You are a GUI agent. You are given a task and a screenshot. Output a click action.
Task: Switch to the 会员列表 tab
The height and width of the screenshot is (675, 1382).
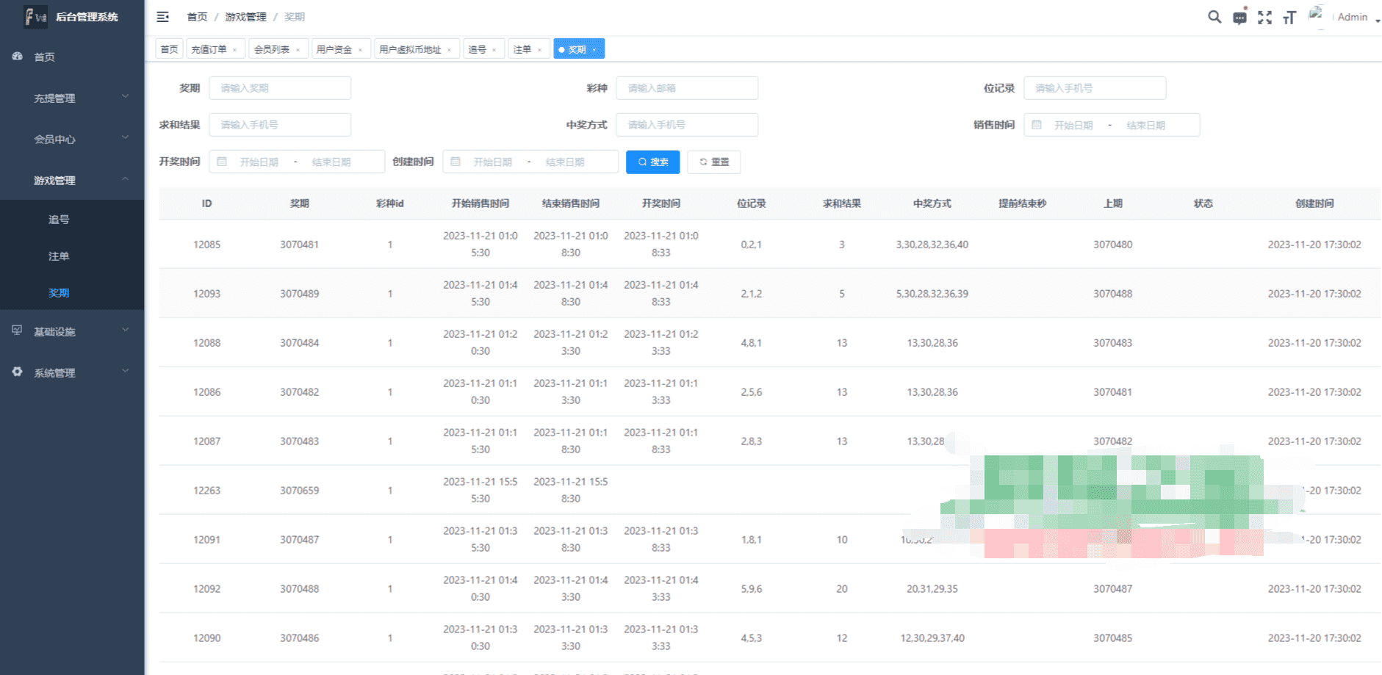click(271, 49)
